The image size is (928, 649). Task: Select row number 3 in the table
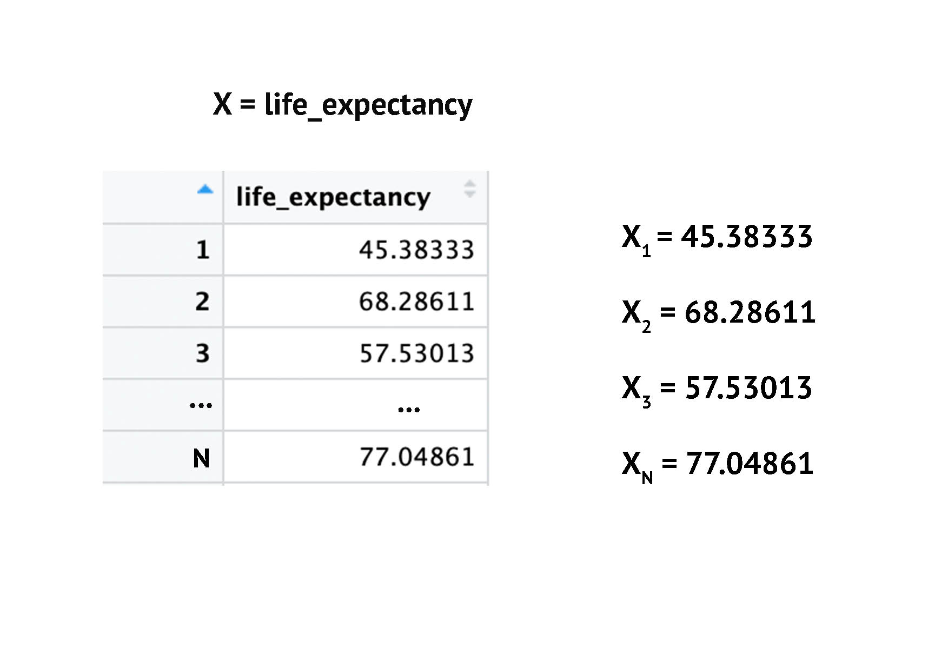tap(202, 353)
